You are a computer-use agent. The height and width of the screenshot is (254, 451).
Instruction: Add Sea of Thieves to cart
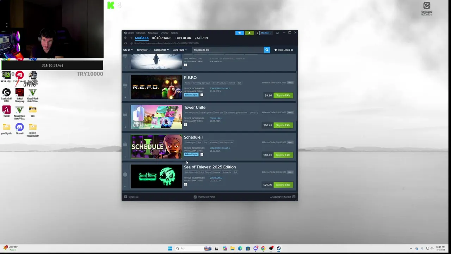click(283, 185)
